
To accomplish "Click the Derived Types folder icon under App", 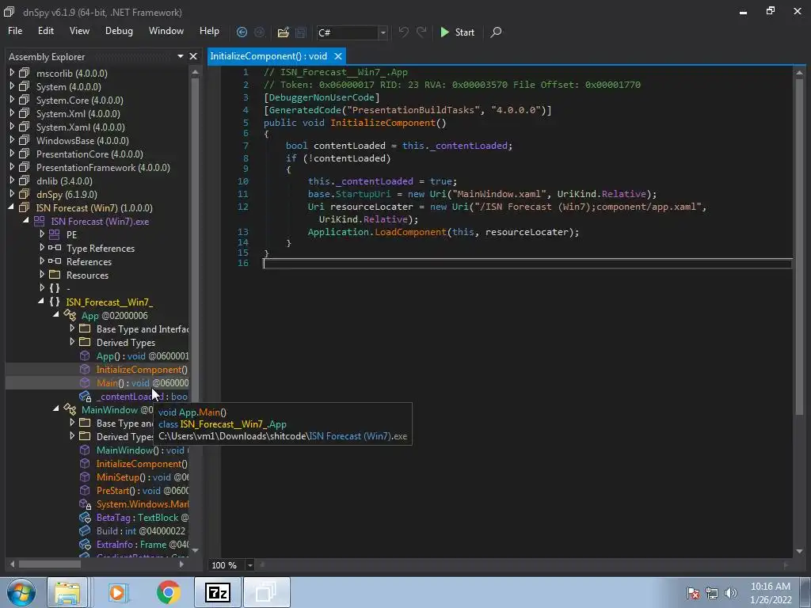I will pyautogui.click(x=85, y=342).
